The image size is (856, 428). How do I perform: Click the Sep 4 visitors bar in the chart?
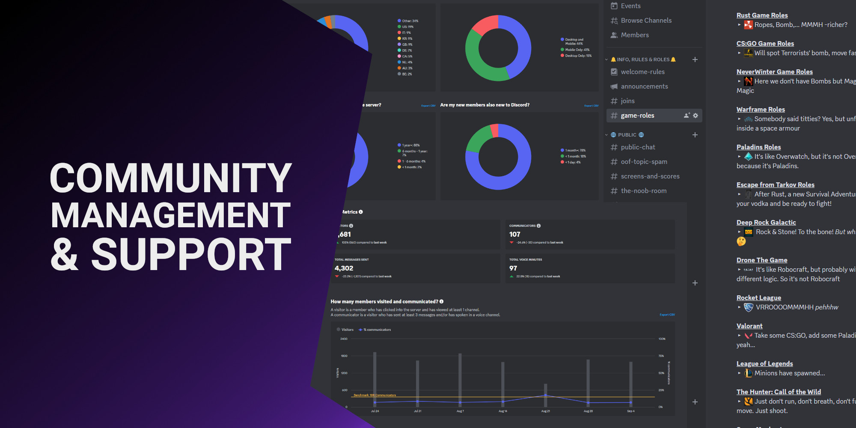[631, 384]
